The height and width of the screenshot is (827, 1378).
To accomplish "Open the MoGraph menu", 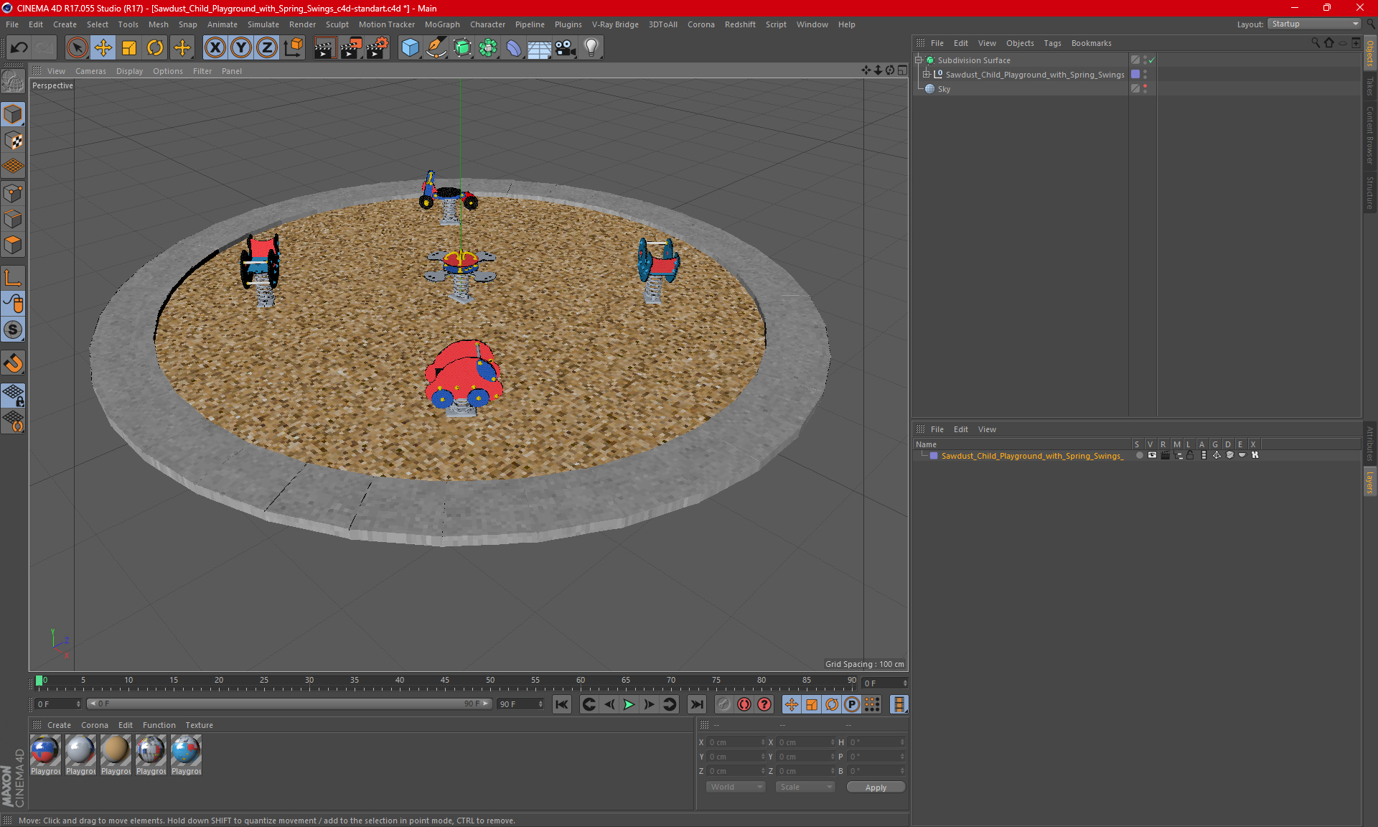I will click(x=441, y=24).
